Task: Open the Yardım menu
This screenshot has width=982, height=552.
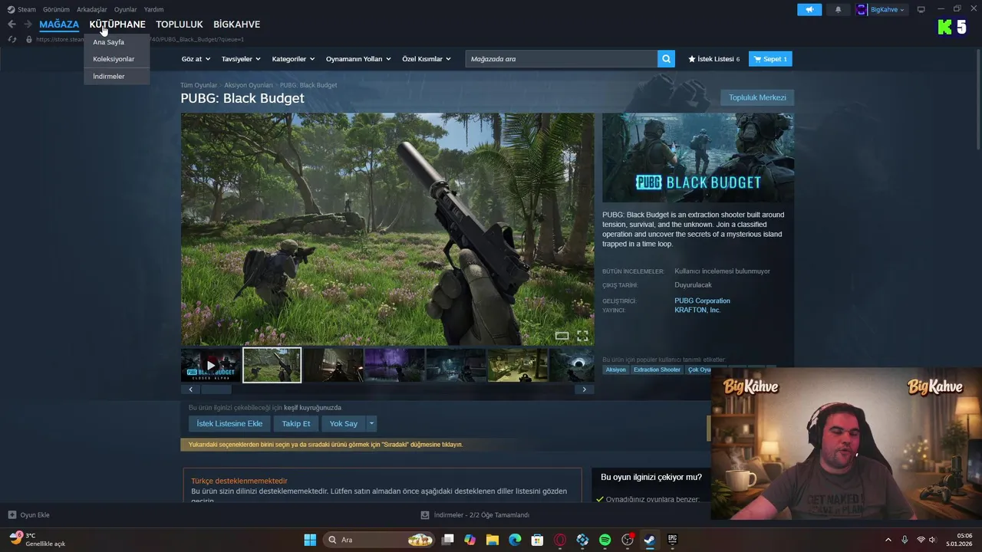Action: click(153, 9)
